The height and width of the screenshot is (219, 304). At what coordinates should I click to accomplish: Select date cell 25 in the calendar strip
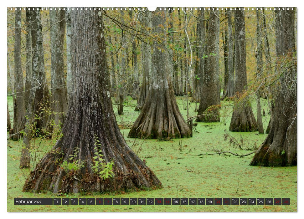click(260, 201)
